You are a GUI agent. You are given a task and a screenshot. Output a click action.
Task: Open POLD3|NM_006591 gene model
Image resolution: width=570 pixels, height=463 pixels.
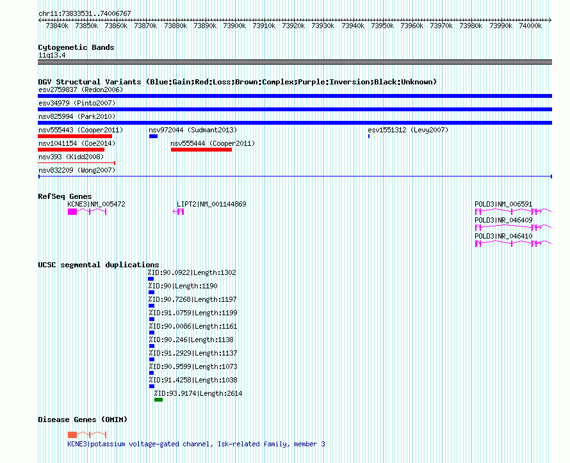click(513, 211)
